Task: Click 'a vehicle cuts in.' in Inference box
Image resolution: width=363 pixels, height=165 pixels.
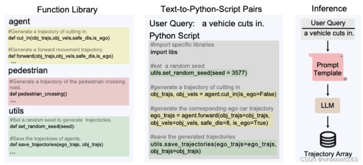Action: [329, 33]
